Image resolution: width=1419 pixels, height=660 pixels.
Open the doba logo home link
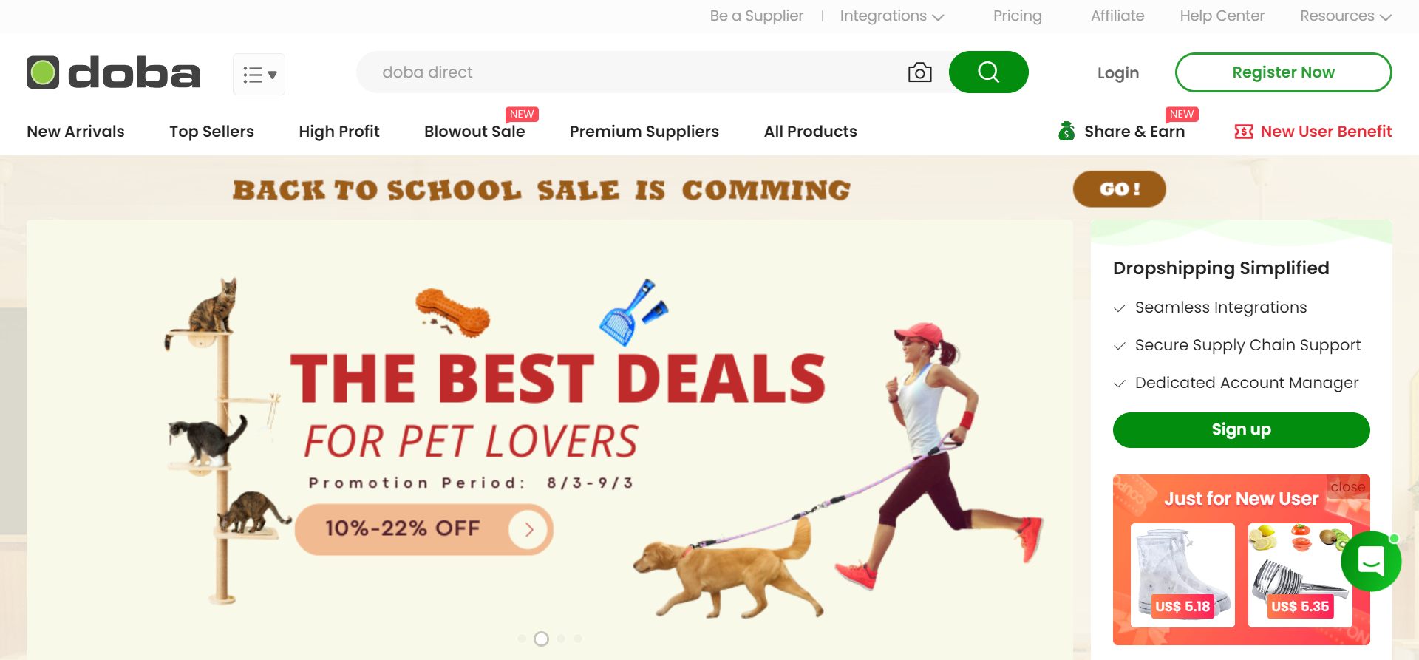click(113, 72)
